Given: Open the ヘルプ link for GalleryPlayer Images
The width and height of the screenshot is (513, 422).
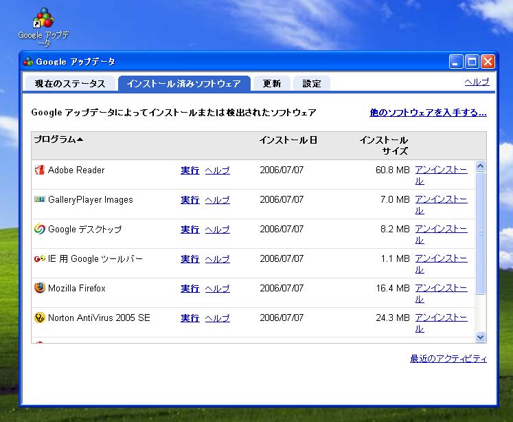Looking at the screenshot, I should 218,200.
